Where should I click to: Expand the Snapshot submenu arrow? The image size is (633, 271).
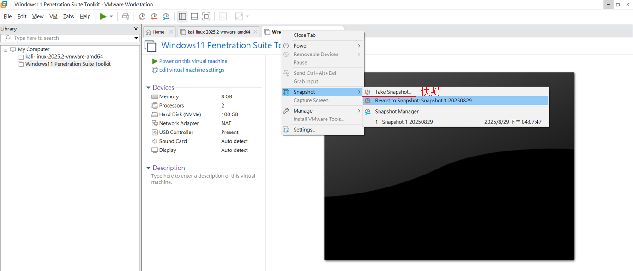pyautogui.click(x=359, y=92)
